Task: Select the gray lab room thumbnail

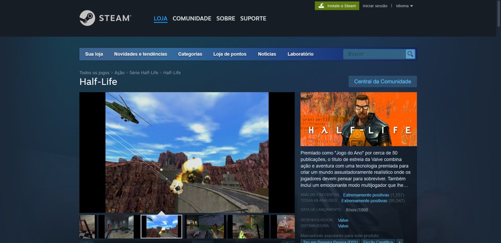Action: [x=119, y=226]
